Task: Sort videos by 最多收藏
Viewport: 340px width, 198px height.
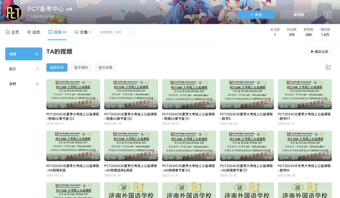Action: [x=105, y=67]
